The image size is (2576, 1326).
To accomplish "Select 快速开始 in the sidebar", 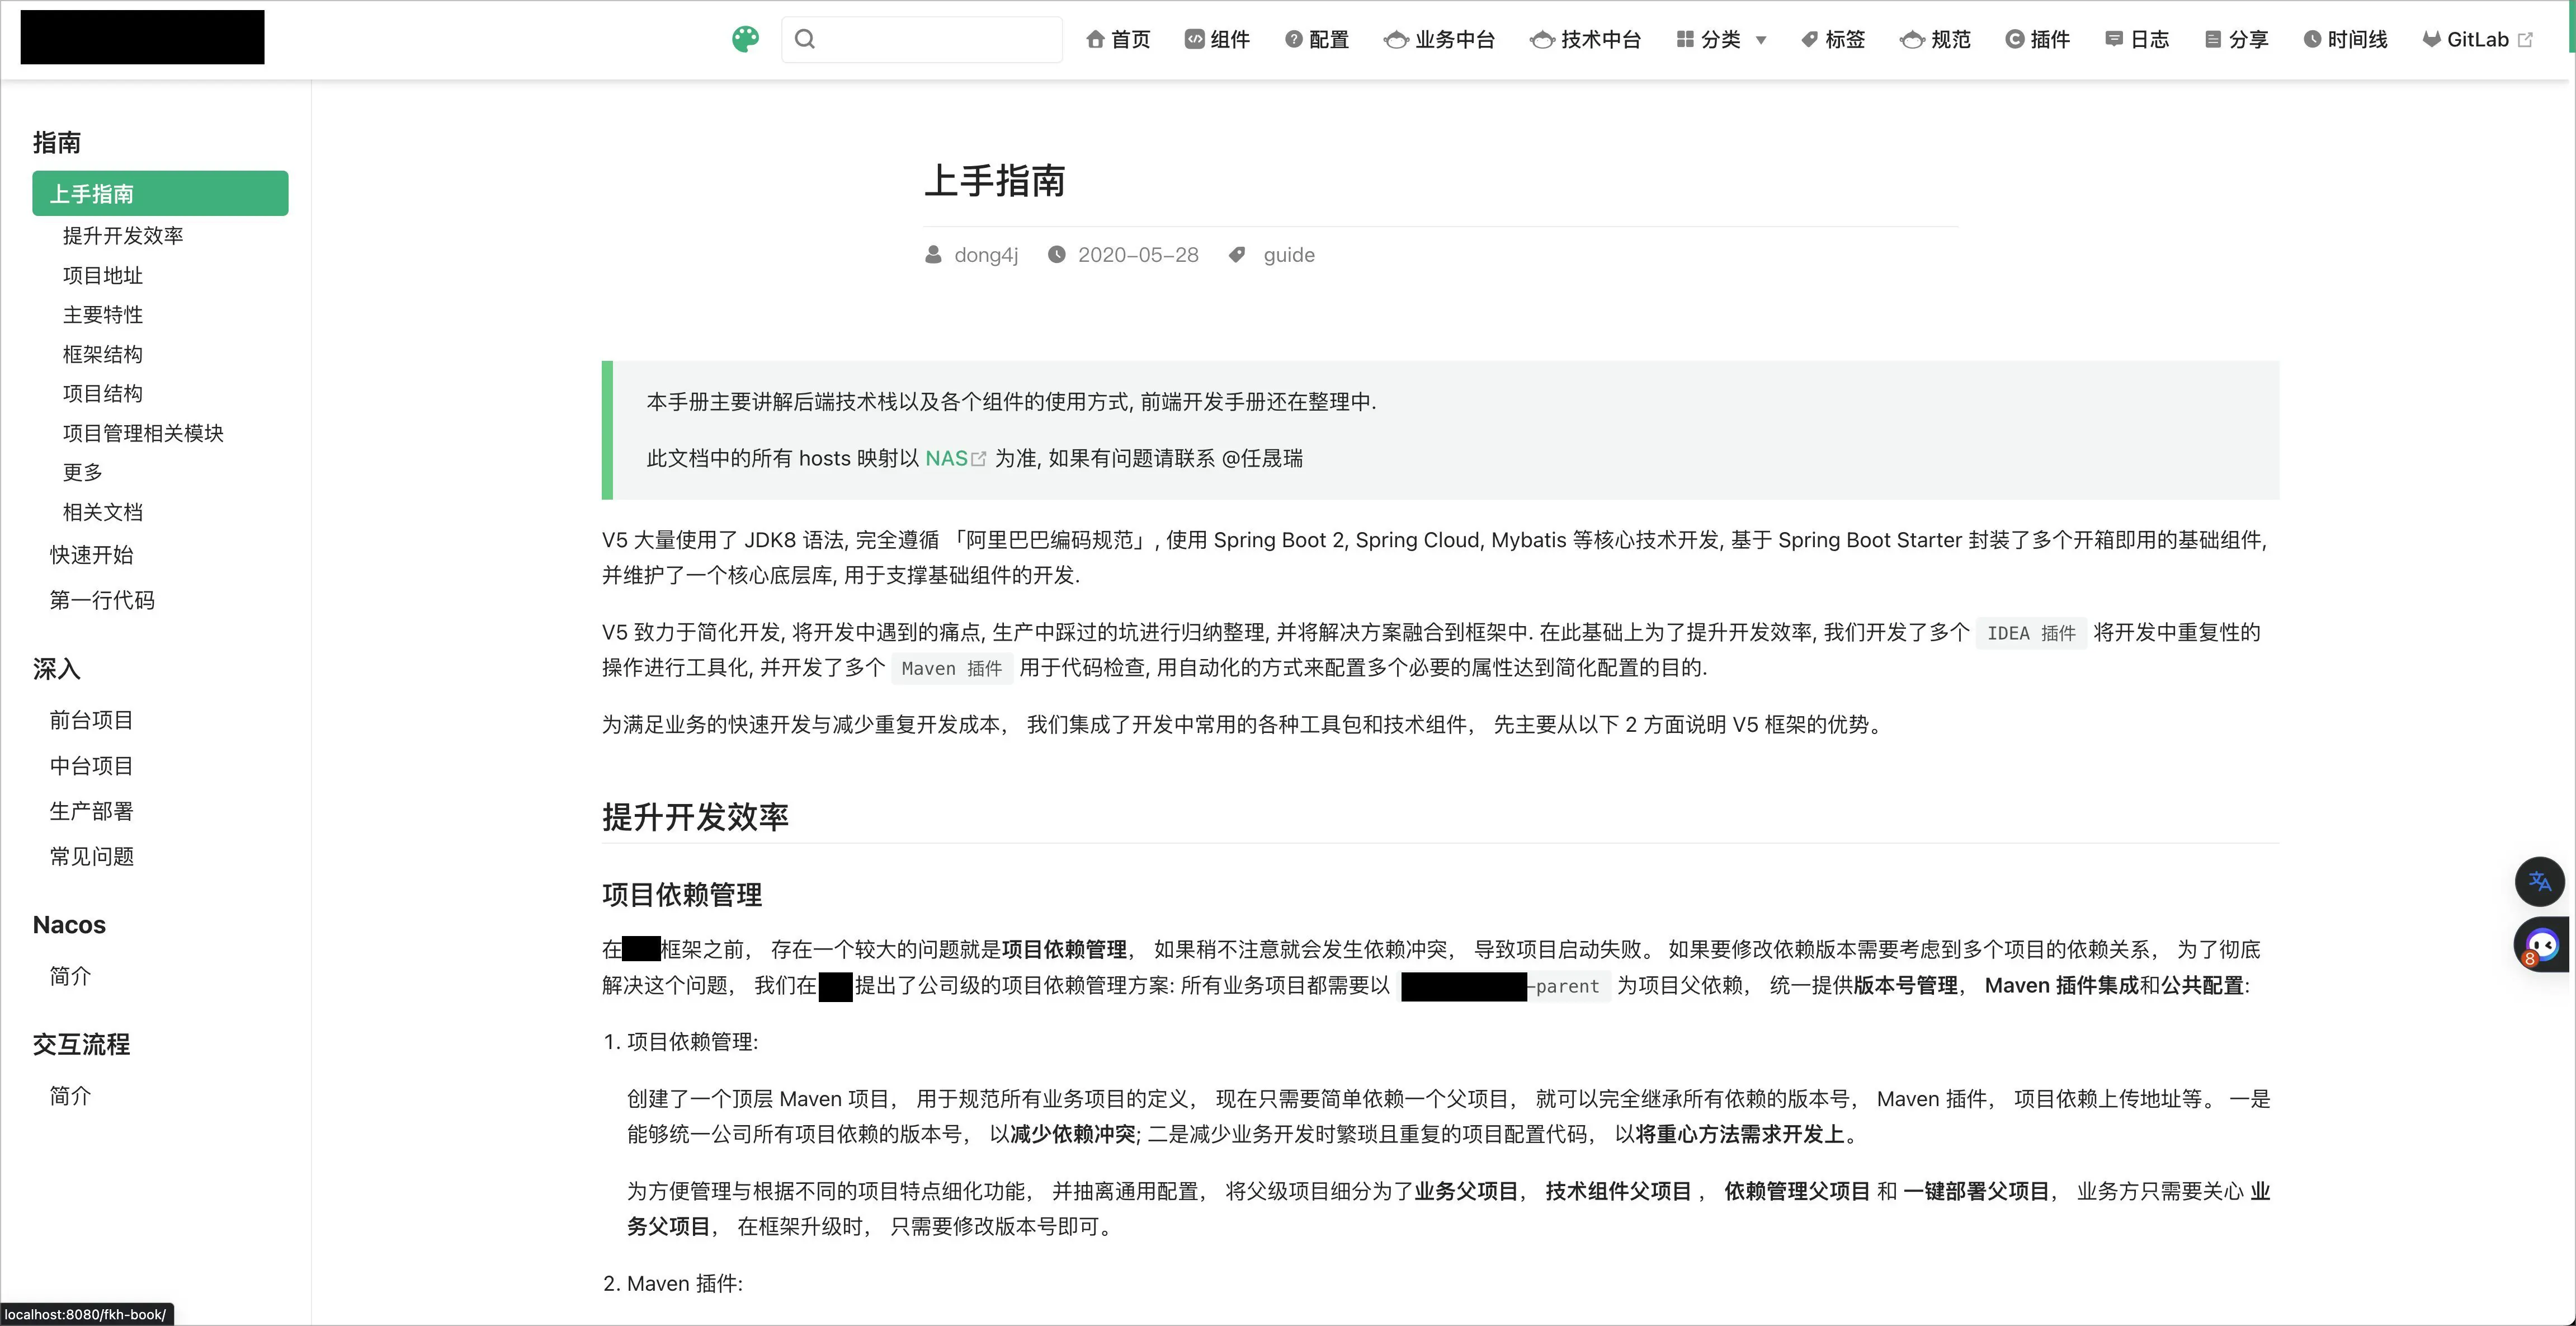I will click(92, 553).
